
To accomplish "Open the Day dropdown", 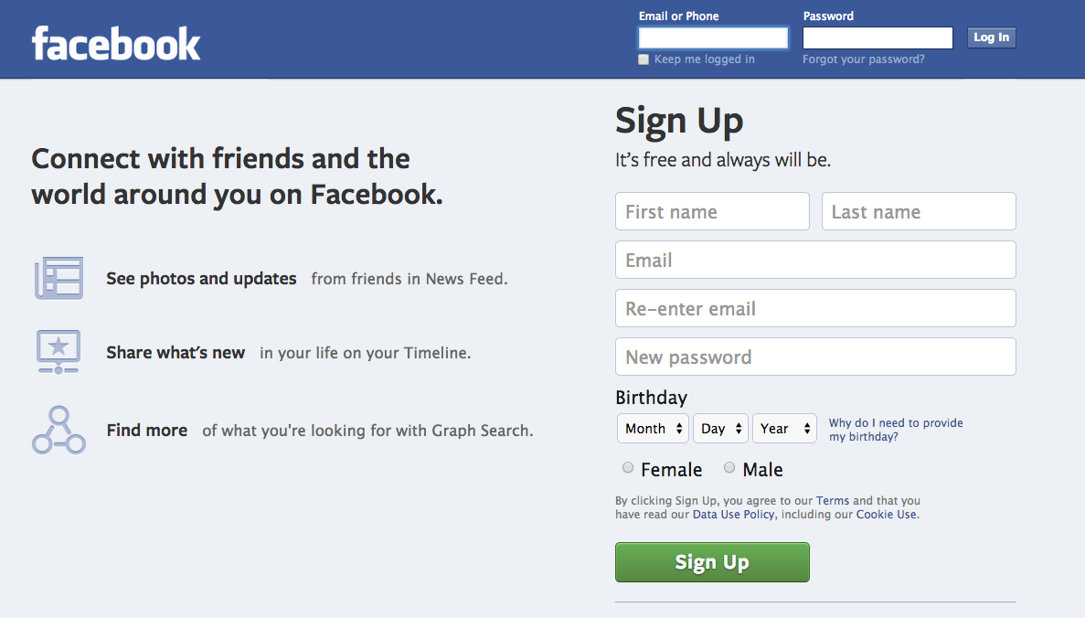I will [x=720, y=429].
